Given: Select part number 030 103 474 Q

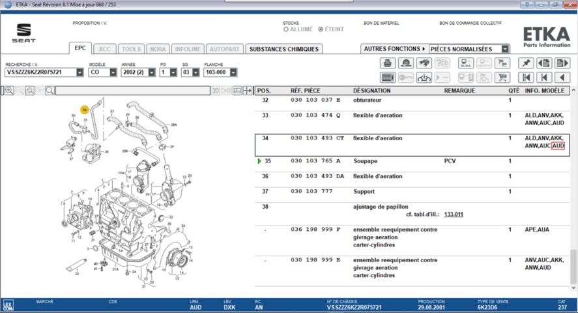Looking at the screenshot, I should click(315, 115).
